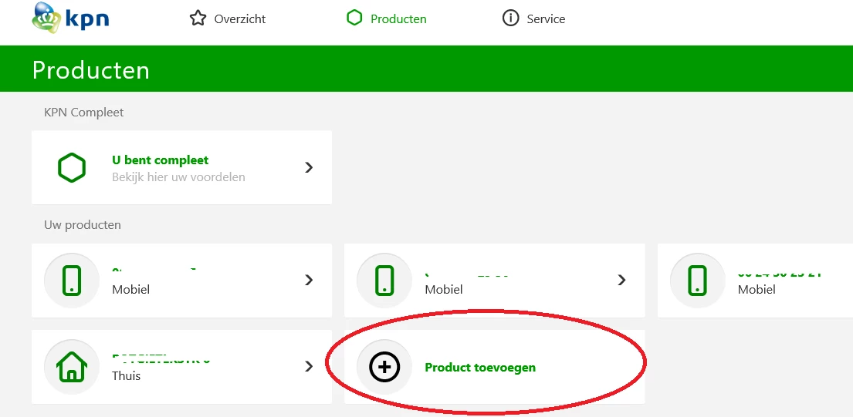This screenshot has width=853, height=417.
Task: Click the Overzicht star icon
Action: click(198, 18)
